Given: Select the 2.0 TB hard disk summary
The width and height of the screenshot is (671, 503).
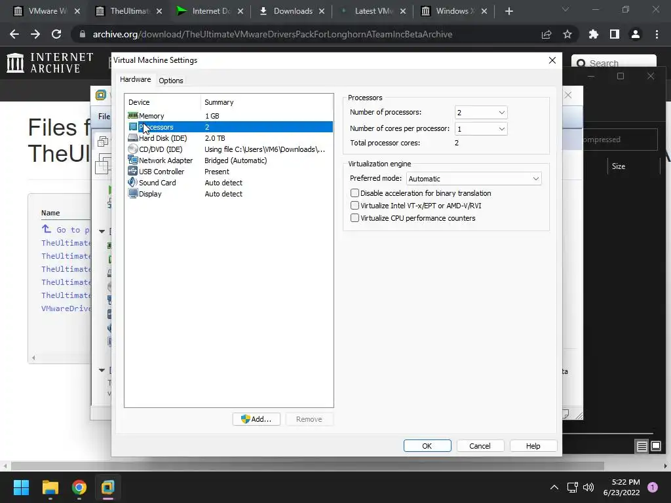Looking at the screenshot, I should 215,138.
